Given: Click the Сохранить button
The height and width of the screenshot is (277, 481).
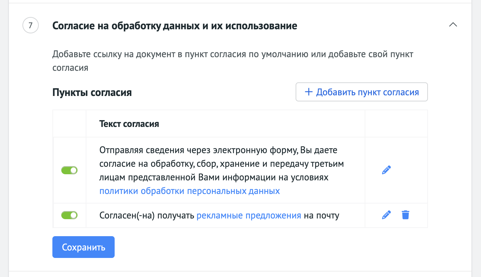Looking at the screenshot, I should 83,247.
